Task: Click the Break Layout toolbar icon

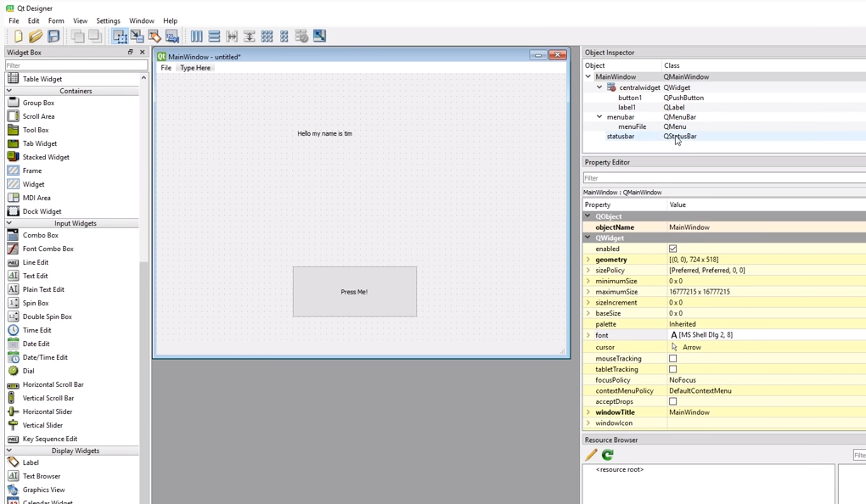Action: pyautogui.click(x=301, y=36)
